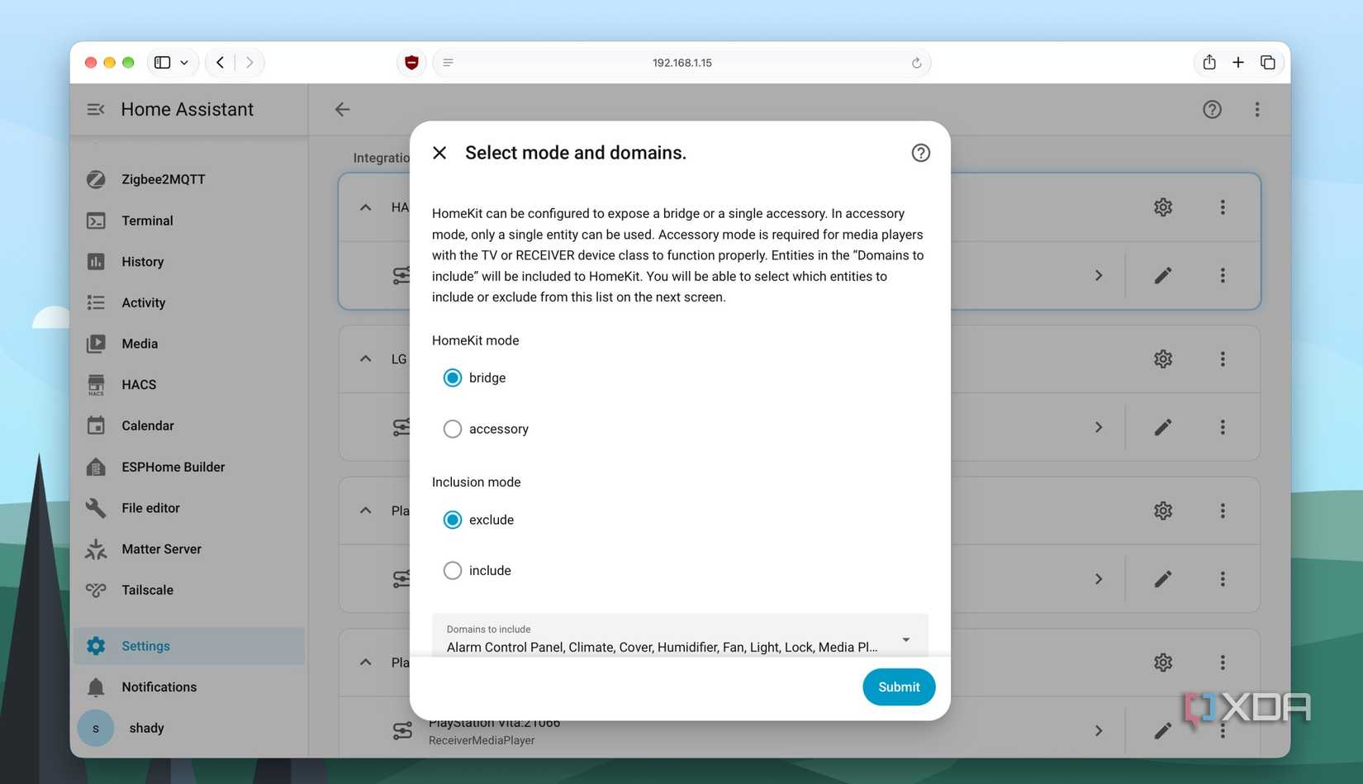Image resolution: width=1363 pixels, height=784 pixels.
Task: Reload the page in the browser
Action: [916, 63]
